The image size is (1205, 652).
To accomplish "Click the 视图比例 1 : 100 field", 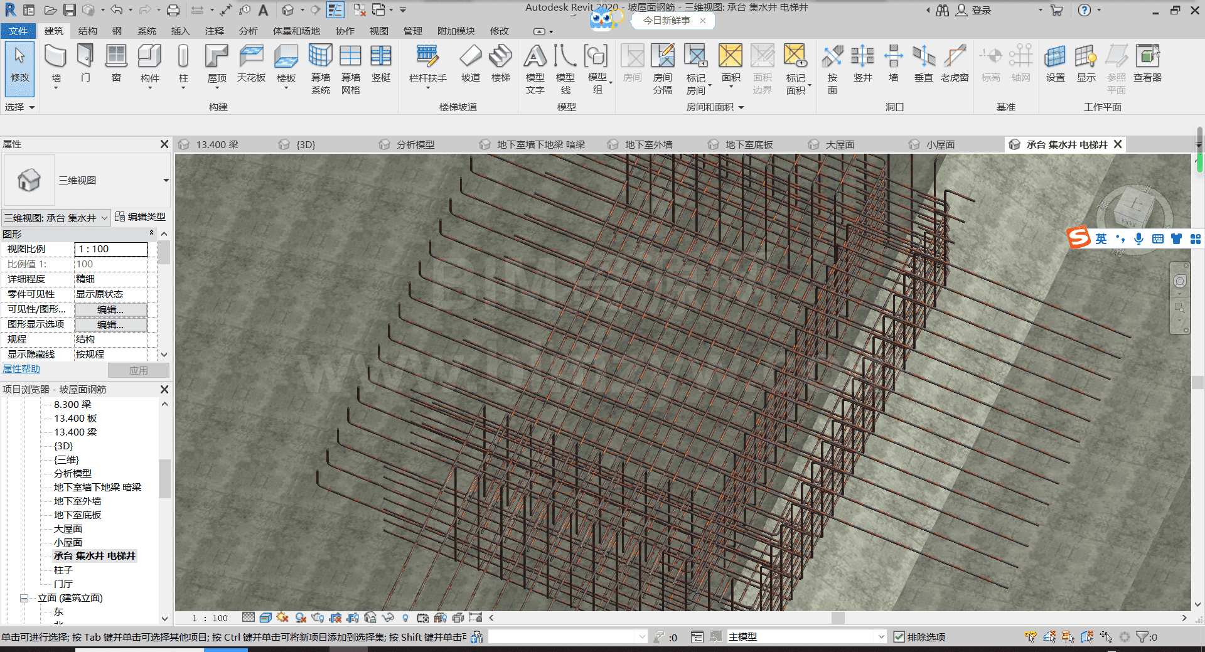I will 111,249.
